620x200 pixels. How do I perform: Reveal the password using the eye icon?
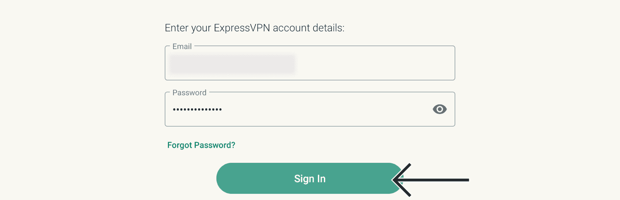(440, 109)
